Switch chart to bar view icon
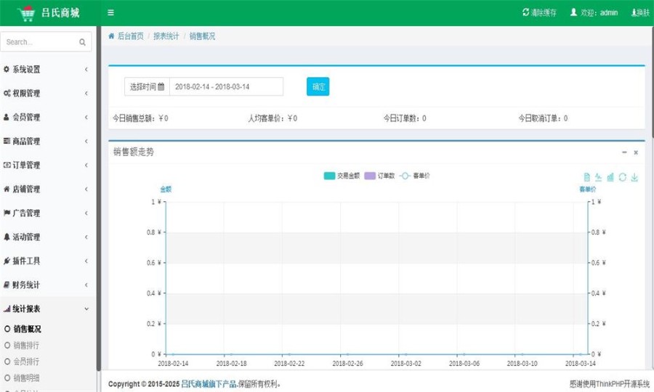Viewport: 654px width, 392px height. click(x=610, y=177)
